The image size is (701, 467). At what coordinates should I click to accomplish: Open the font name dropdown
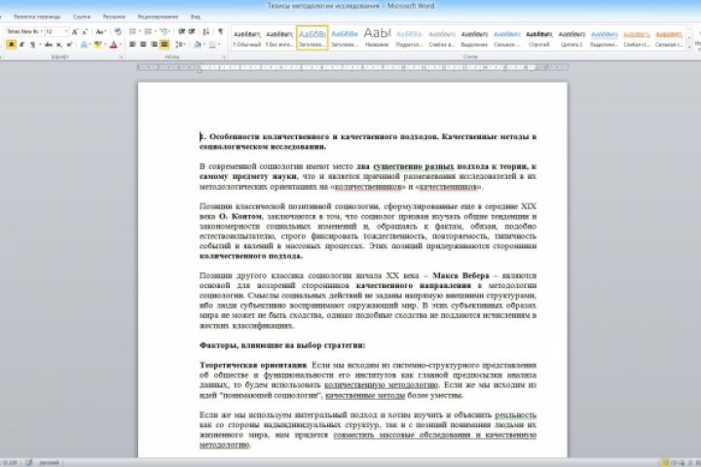[41, 32]
